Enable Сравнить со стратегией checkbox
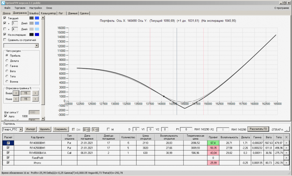292x176 pixels. (5, 40)
